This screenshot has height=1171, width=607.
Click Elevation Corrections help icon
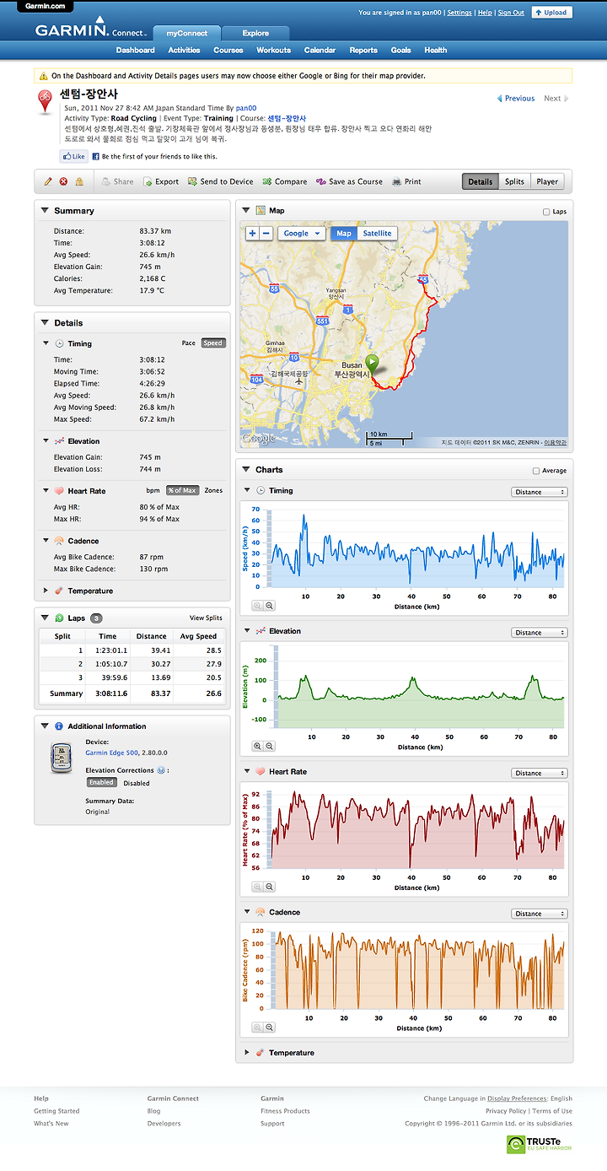[x=161, y=770]
